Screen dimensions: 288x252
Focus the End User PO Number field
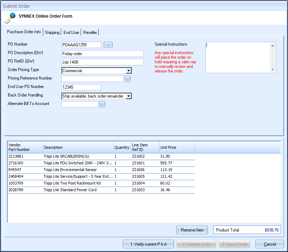coord(81,87)
